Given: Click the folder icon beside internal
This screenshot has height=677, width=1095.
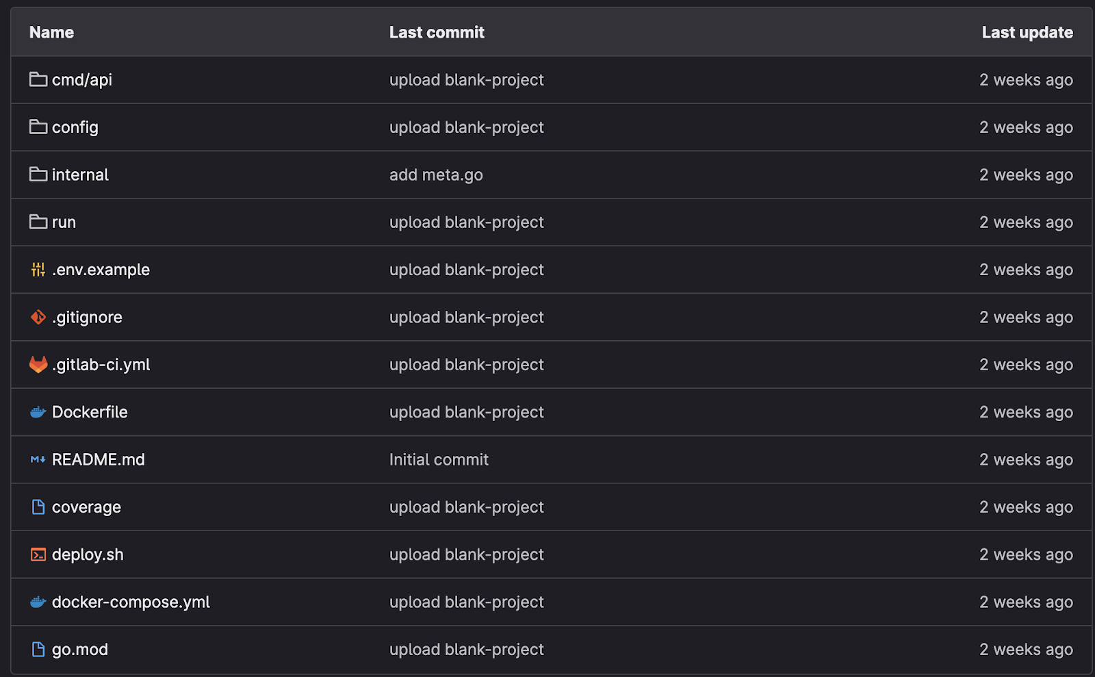Looking at the screenshot, I should click(x=38, y=175).
